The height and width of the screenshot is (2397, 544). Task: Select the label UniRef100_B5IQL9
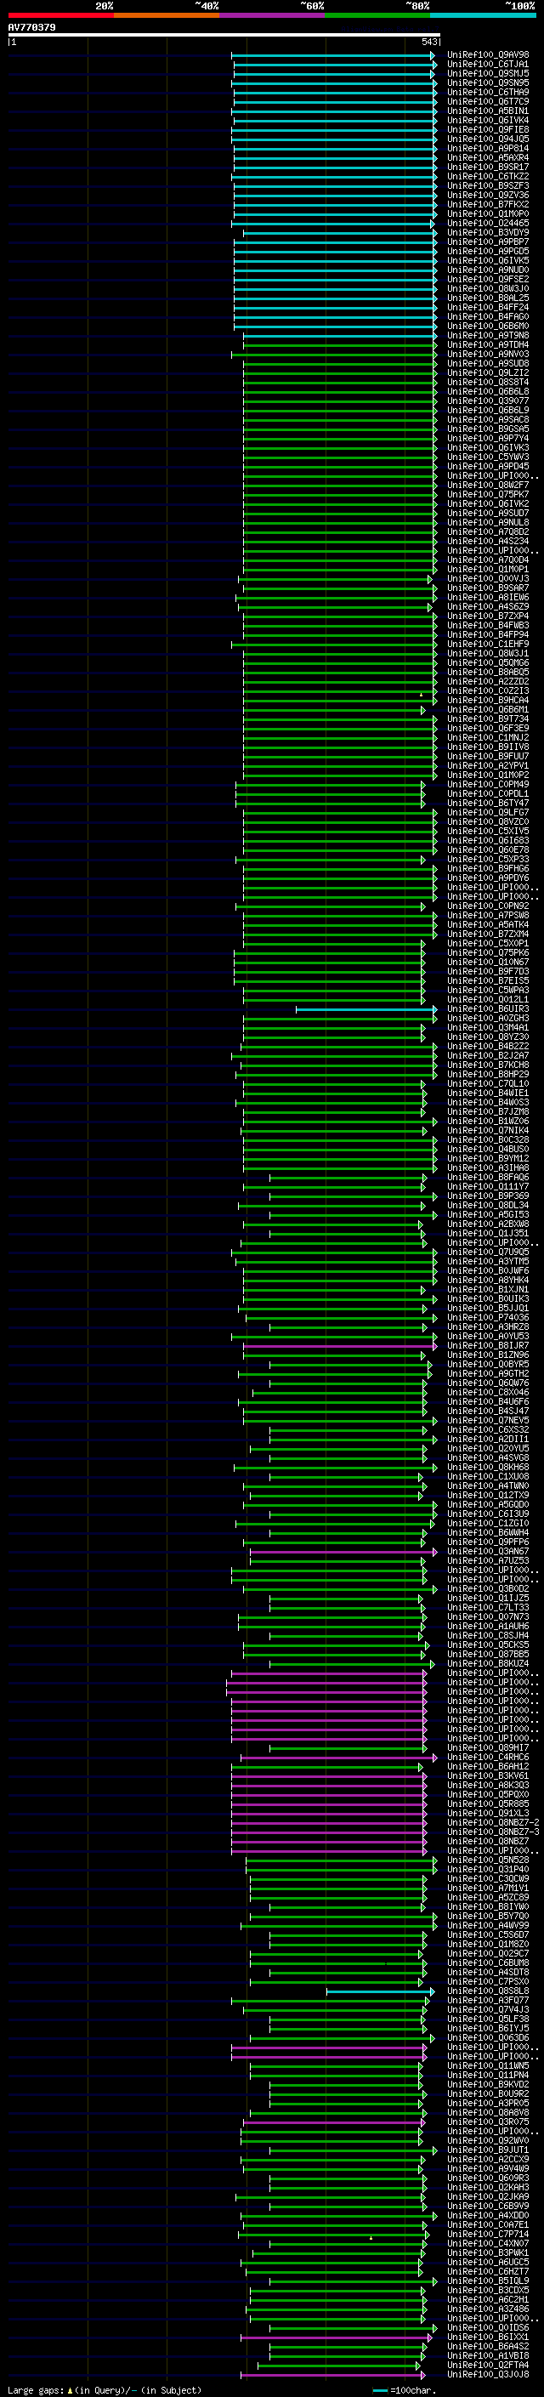tap(487, 2281)
